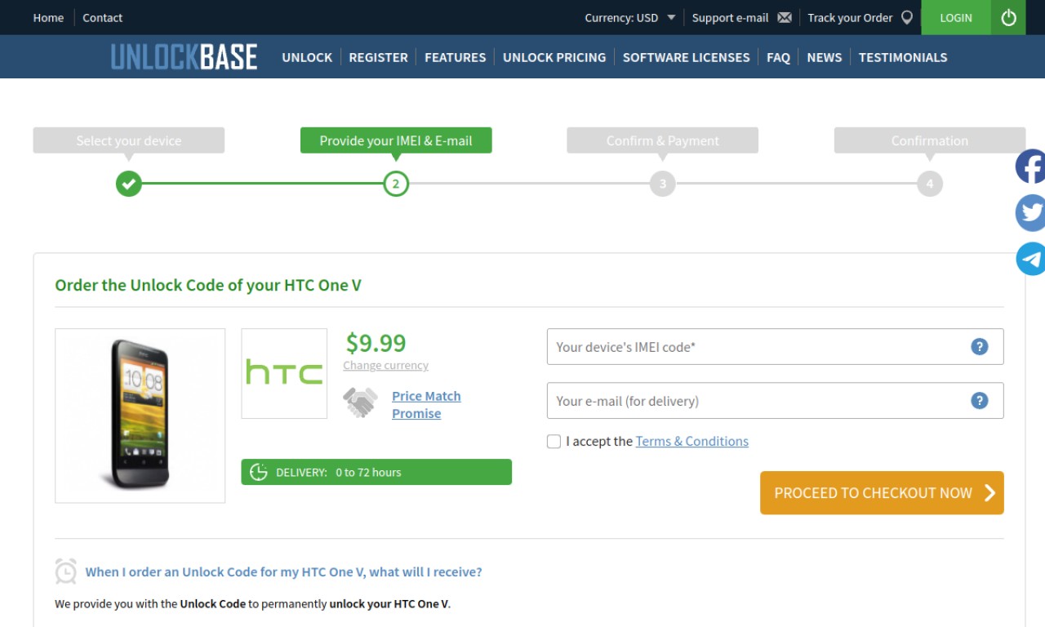Image resolution: width=1045 pixels, height=627 pixels.
Task: Accept the Terms & Conditions checkbox
Action: [x=554, y=442]
